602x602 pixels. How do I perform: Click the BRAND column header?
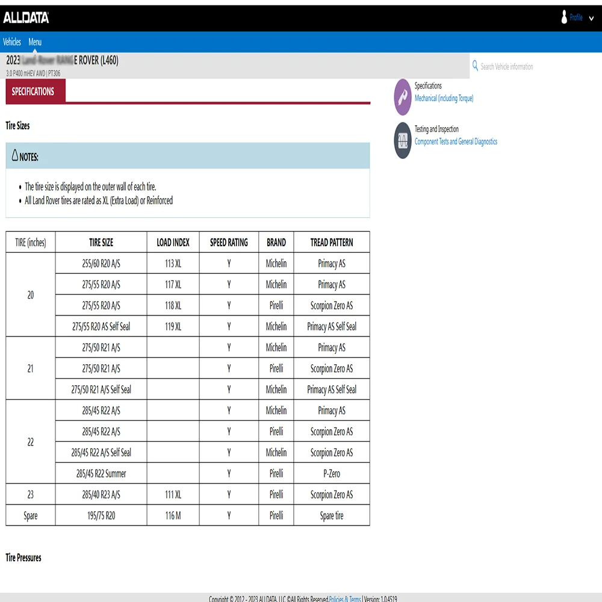(276, 242)
